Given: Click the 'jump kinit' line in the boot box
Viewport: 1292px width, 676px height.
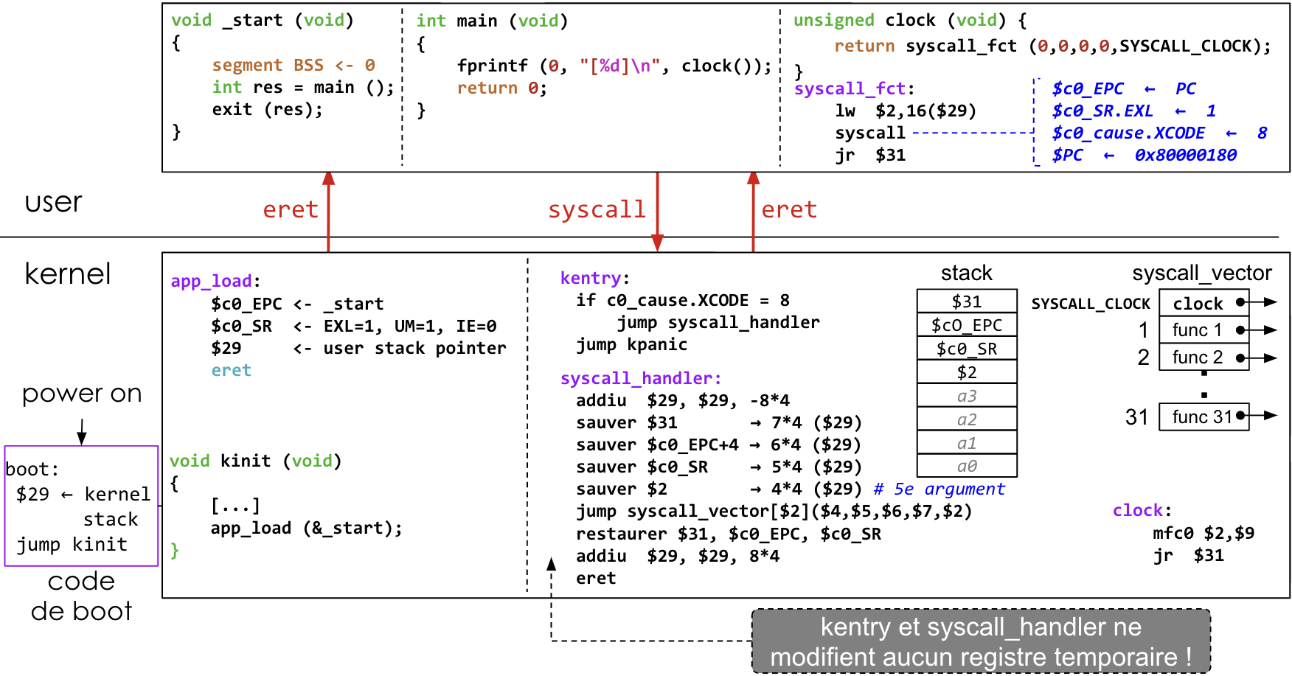Looking at the screenshot, I should coord(72,545).
